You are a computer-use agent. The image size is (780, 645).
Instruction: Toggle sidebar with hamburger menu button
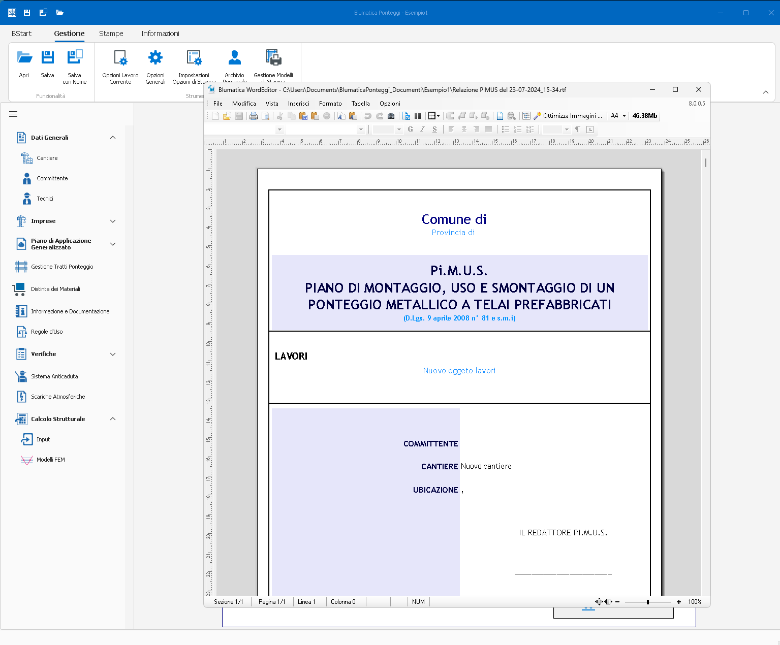13,114
